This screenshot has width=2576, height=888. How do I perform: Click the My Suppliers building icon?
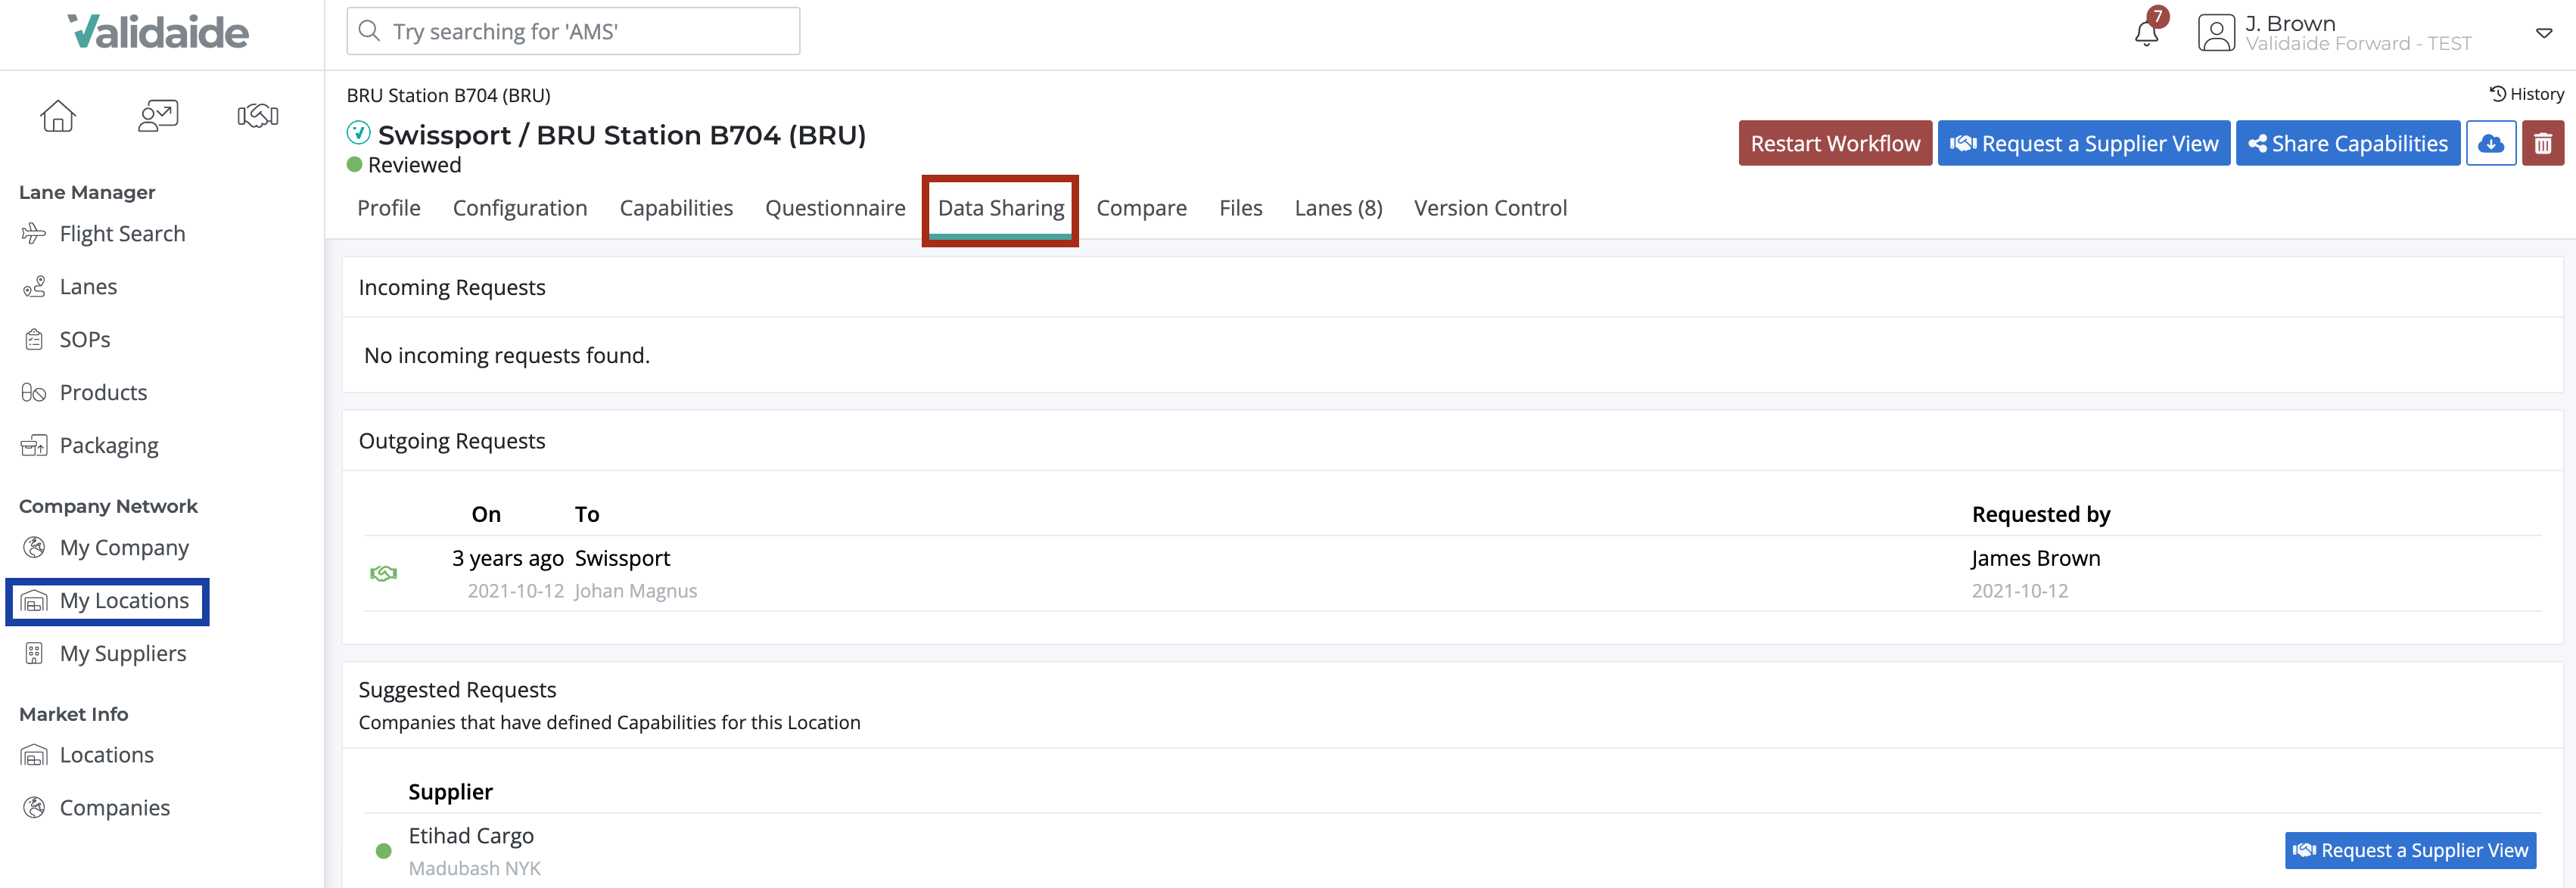(x=34, y=654)
